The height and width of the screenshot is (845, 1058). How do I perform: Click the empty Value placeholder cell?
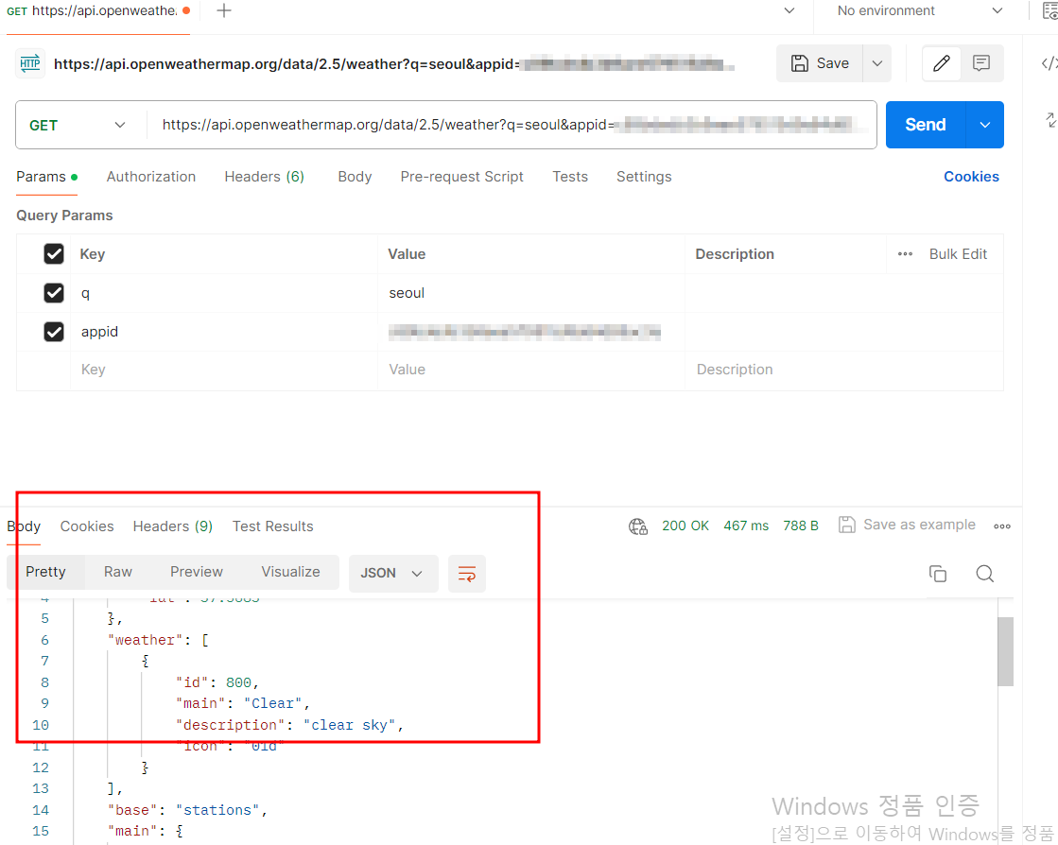point(530,371)
